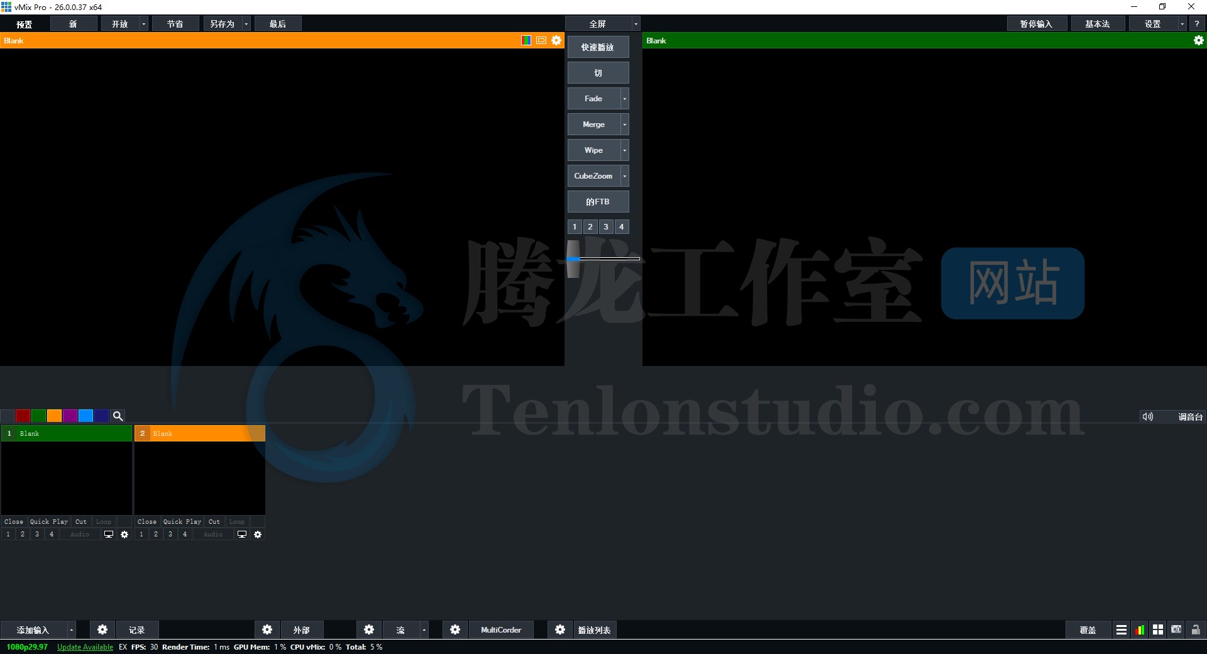This screenshot has height=654, width=1207.
Task: Expand the 开放 dropdown arrow
Action: (144, 24)
